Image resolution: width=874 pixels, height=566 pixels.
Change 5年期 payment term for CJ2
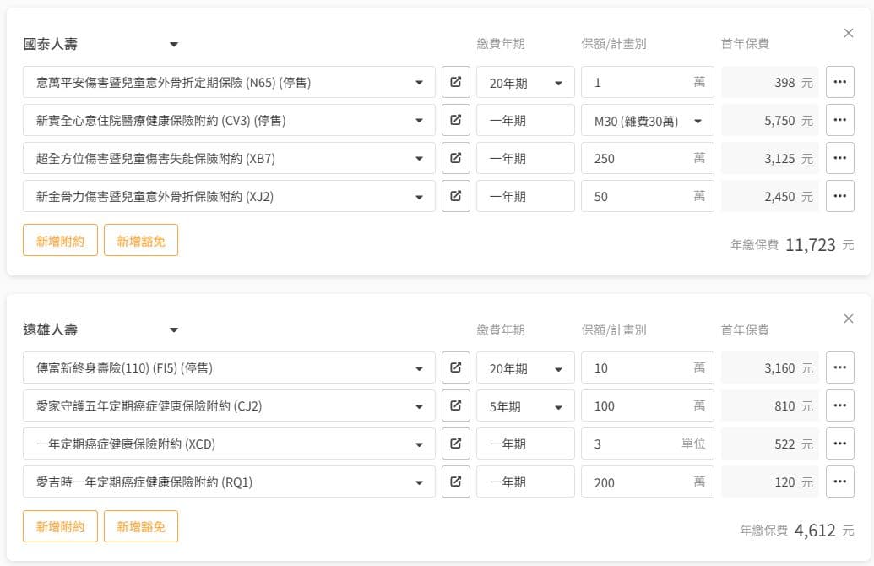[525, 406]
